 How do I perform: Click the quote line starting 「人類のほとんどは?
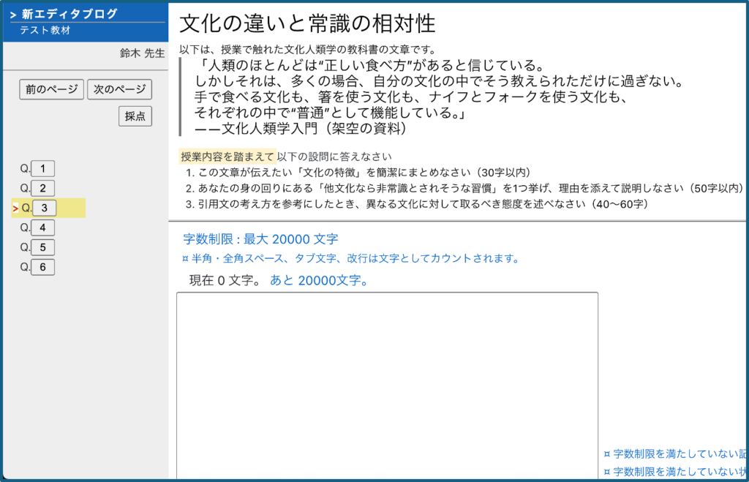369,65
